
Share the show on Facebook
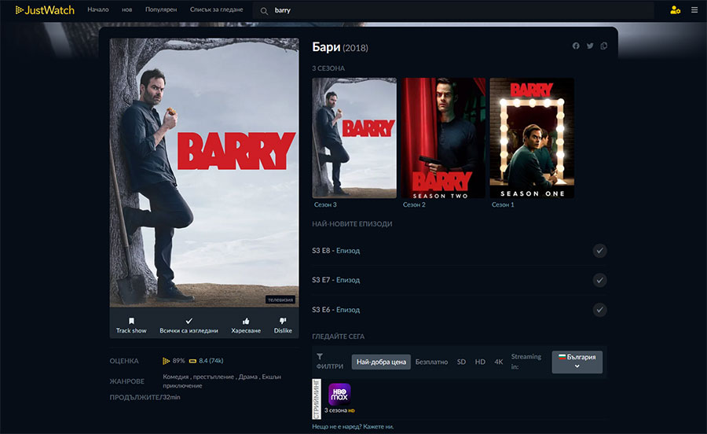coord(576,46)
